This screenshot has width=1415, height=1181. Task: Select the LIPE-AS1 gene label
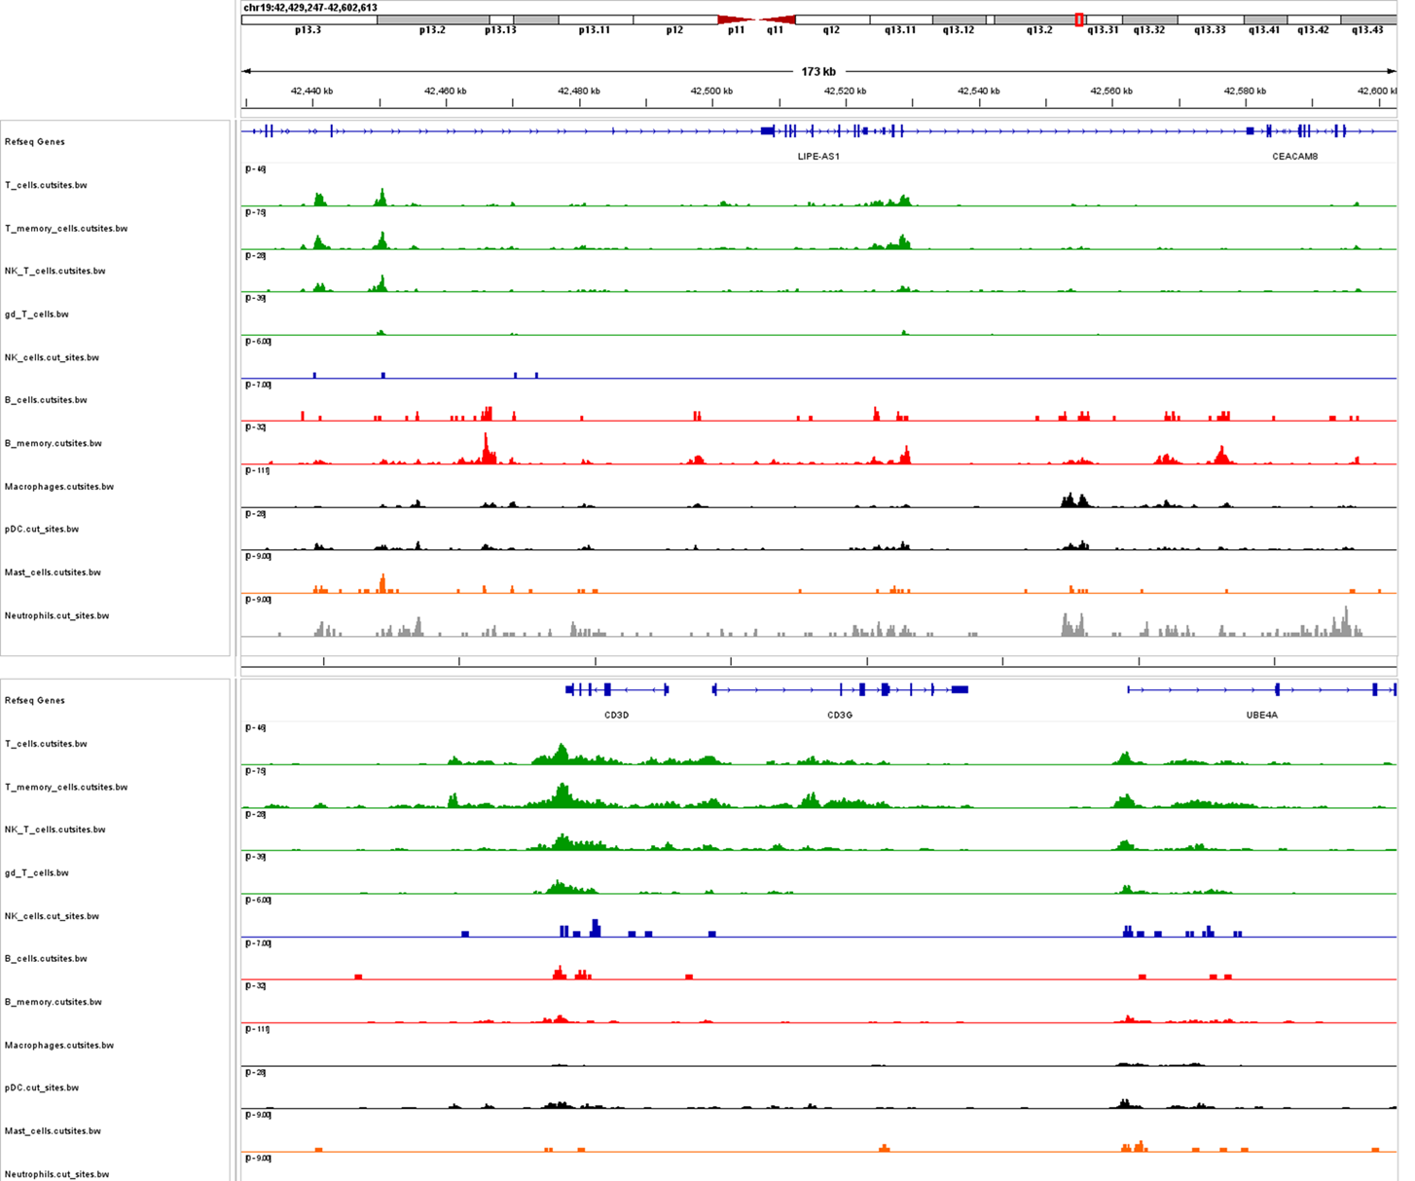(817, 156)
